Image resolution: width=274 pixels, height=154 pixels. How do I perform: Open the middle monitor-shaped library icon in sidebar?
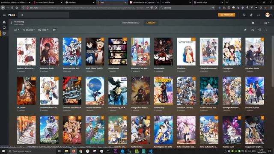pos(4,27)
